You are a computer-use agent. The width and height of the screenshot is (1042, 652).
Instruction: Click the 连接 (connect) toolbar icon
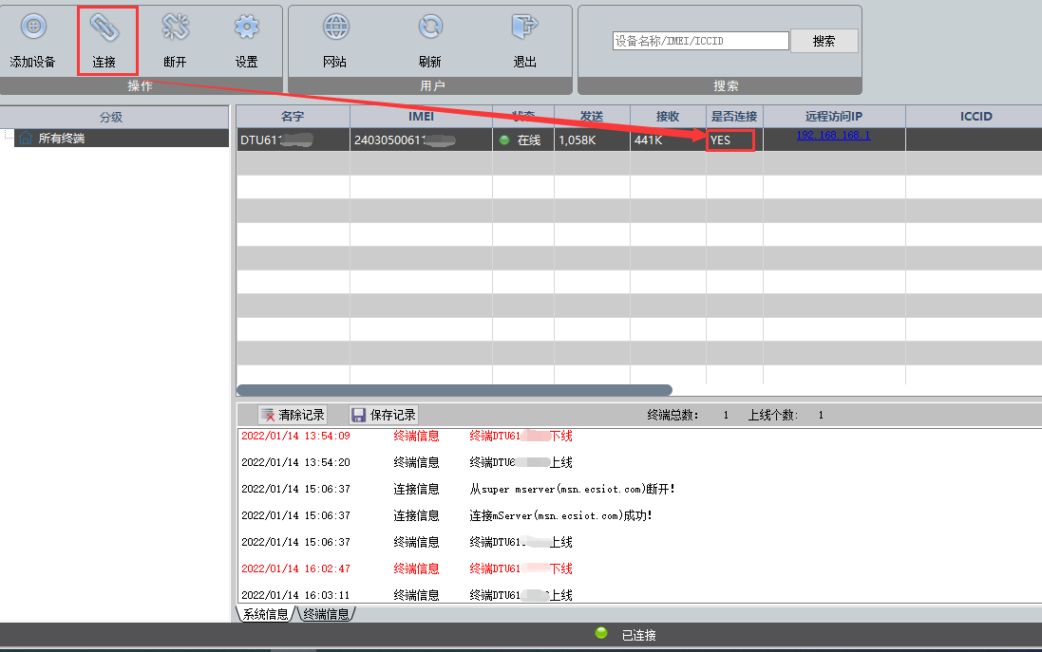pyautogui.click(x=104, y=28)
